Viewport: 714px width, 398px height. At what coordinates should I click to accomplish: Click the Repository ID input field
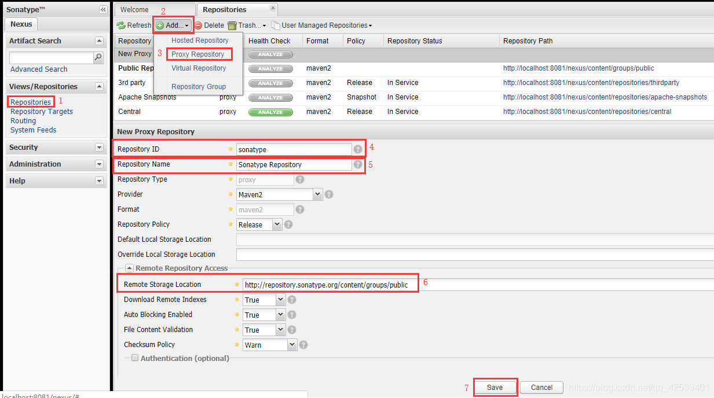point(294,149)
